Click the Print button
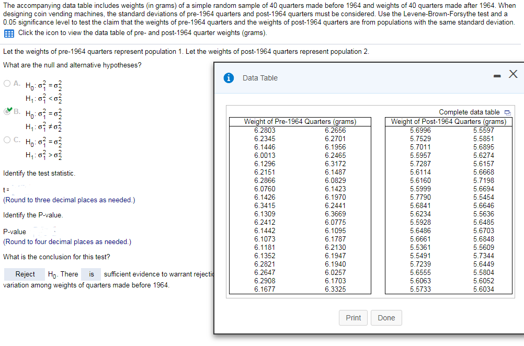 tap(353, 318)
